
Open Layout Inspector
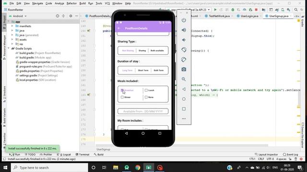click(x=266, y=154)
